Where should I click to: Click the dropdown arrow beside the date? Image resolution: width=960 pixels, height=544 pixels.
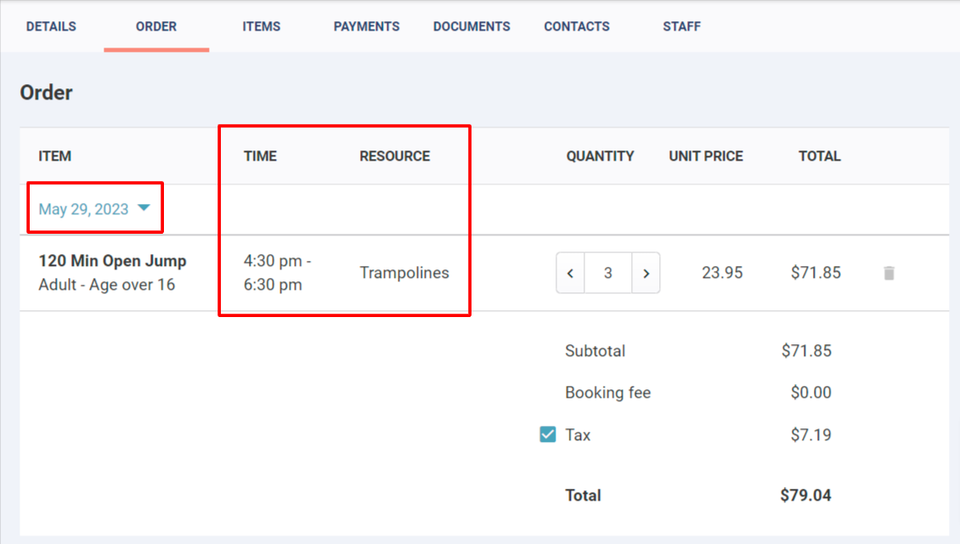[144, 207]
